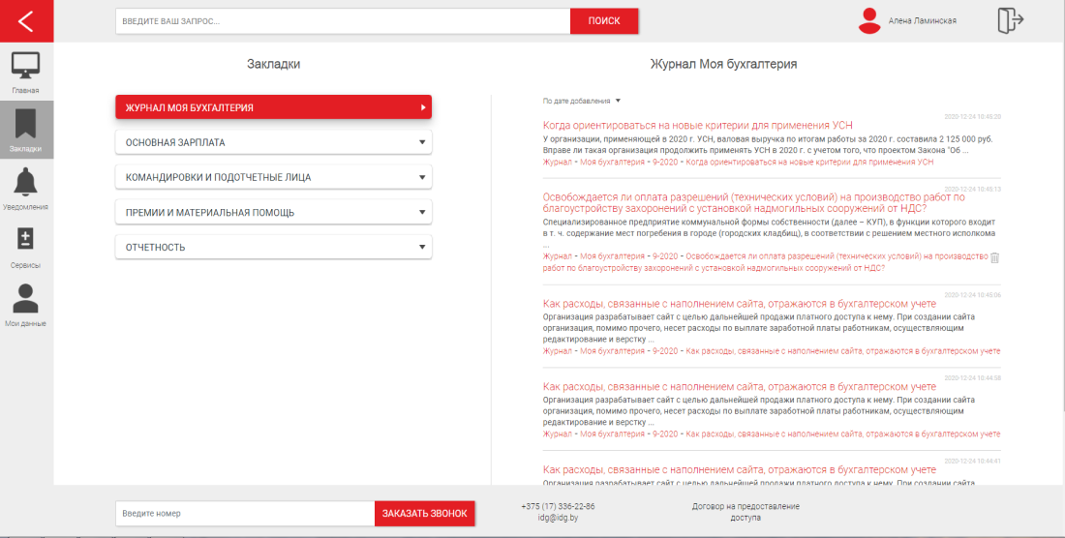Open Мои данные profile icon
Screen dimensions: 1065x538
[26, 298]
